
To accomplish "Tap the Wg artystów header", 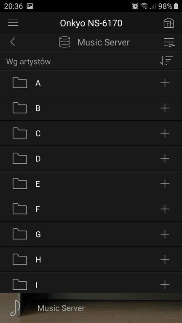I will [29, 61].
